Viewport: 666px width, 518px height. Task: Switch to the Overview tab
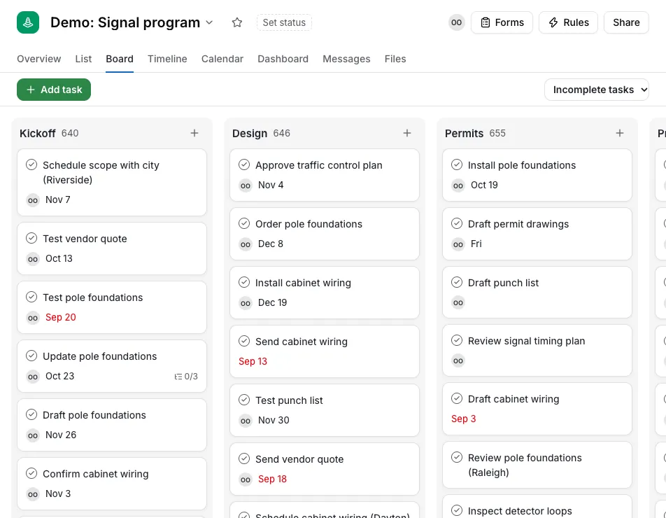[39, 59]
